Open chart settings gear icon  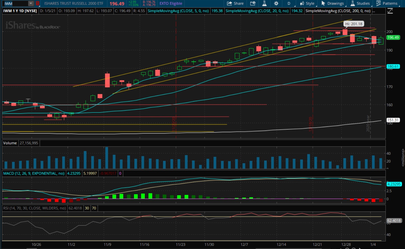click(x=276, y=4)
